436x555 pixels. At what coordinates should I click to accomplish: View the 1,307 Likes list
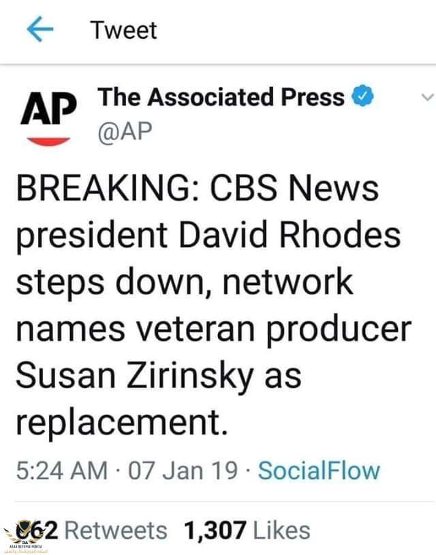pos(247,530)
